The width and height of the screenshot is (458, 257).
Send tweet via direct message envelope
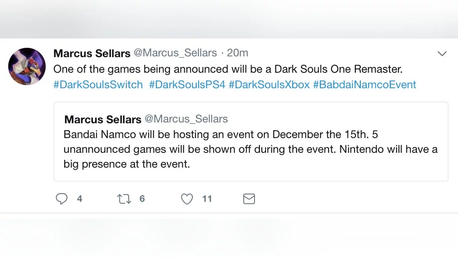(x=249, y=199)
